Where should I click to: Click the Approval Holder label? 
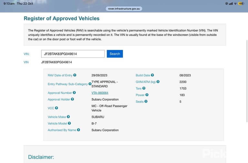pyautogui.click(x=59, y=100)
